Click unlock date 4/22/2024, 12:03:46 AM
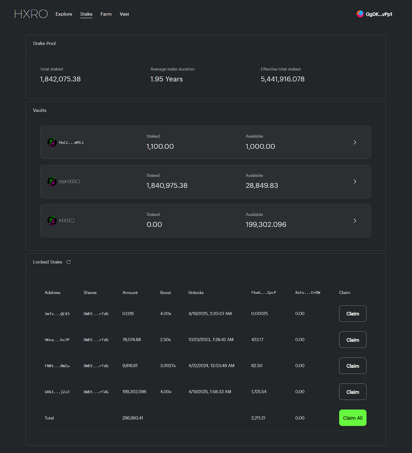The width and height of the screenshot is (412, 453). (211, 366)
